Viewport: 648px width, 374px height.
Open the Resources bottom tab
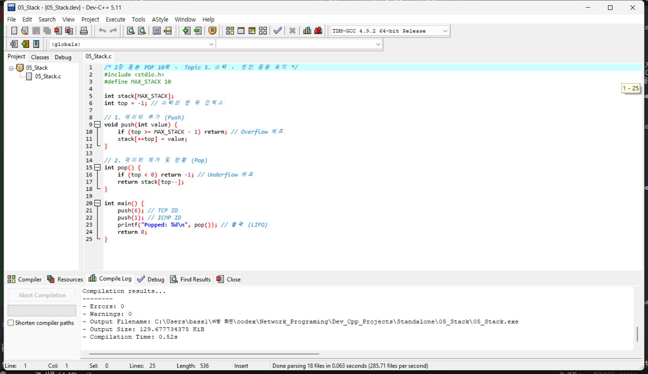tap(65, 279)
